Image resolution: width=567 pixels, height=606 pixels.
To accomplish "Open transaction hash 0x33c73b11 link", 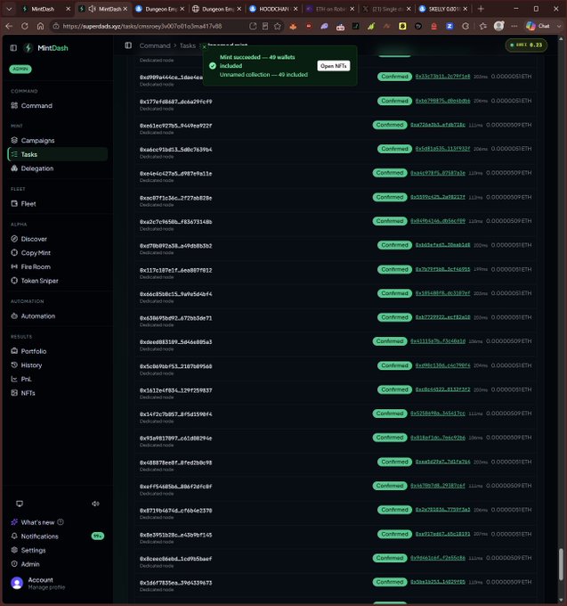I will pos(442,77).
